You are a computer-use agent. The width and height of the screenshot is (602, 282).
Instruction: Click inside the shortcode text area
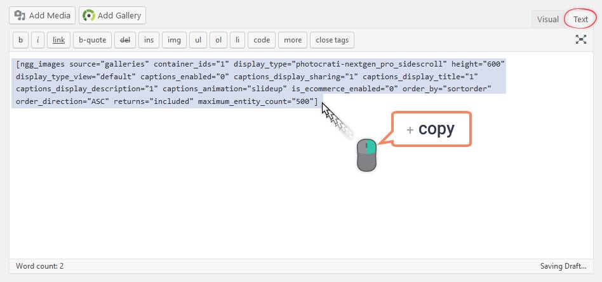coord(301,155)
